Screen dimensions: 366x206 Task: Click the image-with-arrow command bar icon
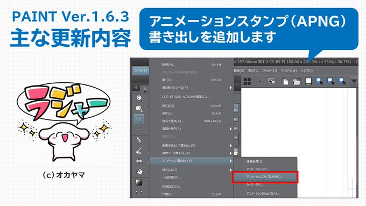pyautogui.click(x=271, y=81)
